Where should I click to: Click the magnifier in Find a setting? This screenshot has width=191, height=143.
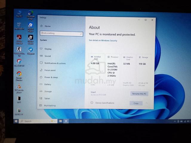click(x=81, y=34)
